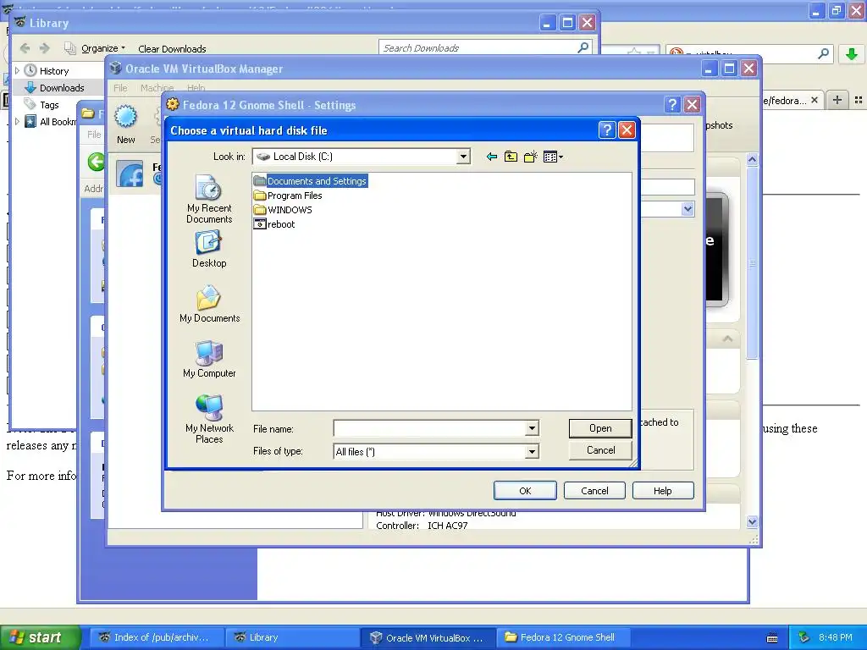Click the Library back arrow
The width and height of the screenshot is (867, 650).
click(25, 48)
